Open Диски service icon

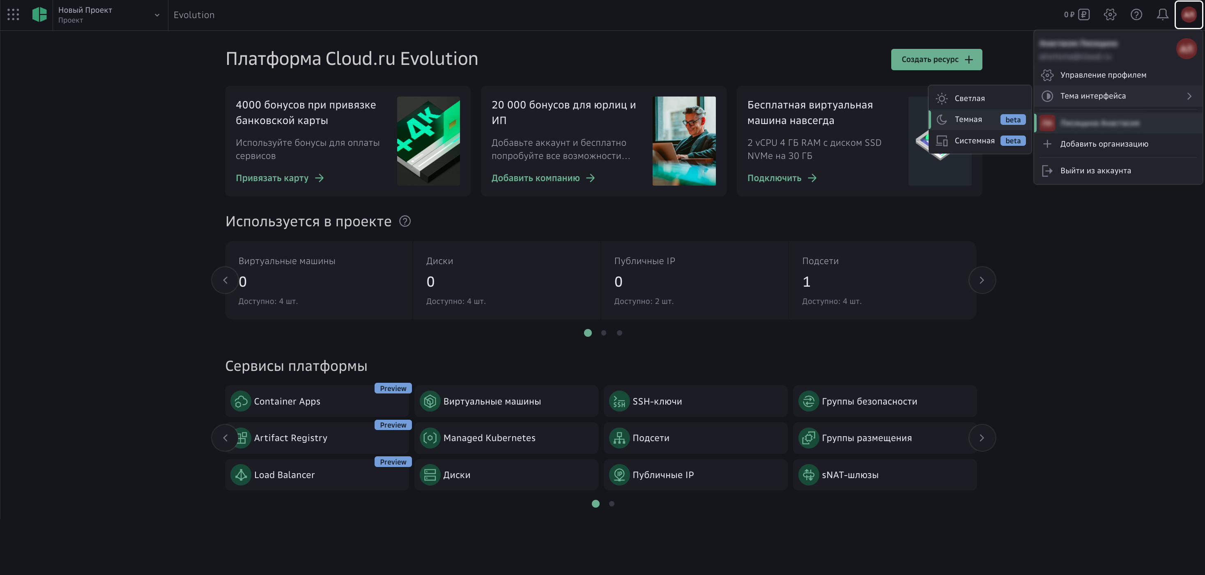point(430,475)
